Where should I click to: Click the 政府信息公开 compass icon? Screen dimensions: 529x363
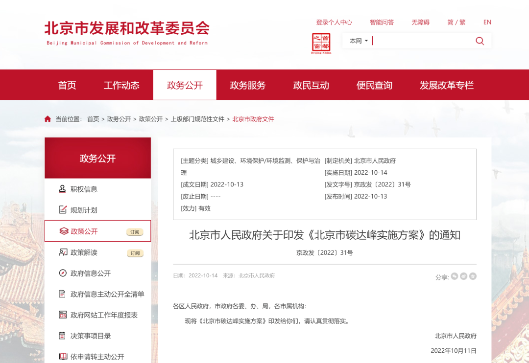point(63,273)
